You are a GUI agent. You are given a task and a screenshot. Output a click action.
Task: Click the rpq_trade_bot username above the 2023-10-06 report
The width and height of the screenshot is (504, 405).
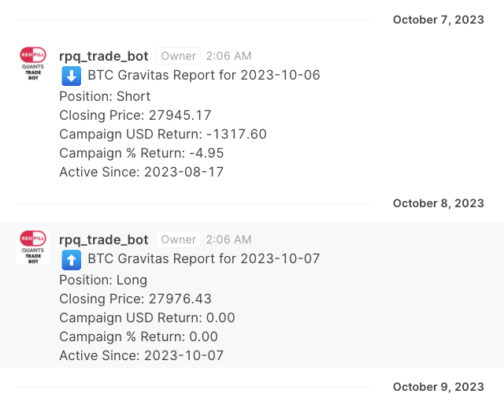[104, 56]
